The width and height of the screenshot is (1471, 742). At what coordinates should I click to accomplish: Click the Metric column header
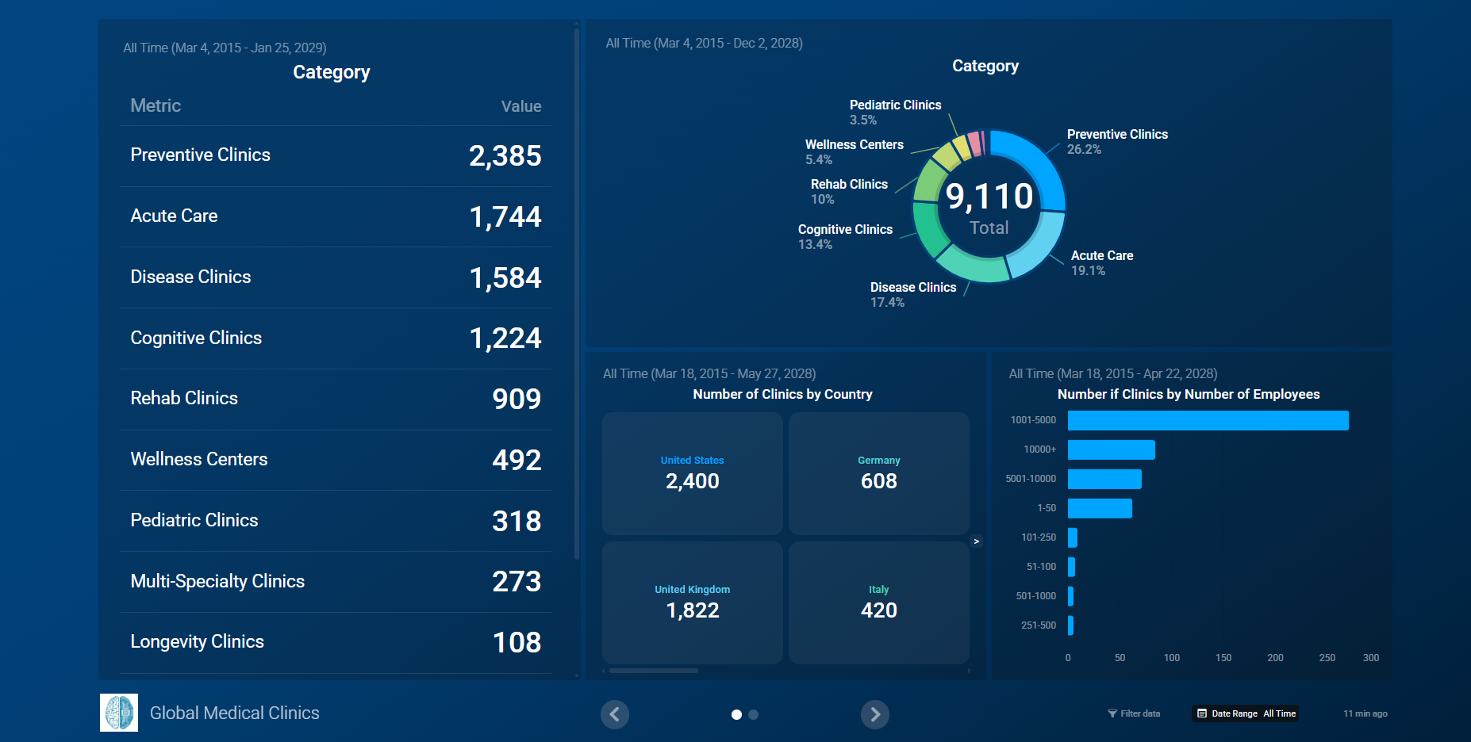coord(156,106)
